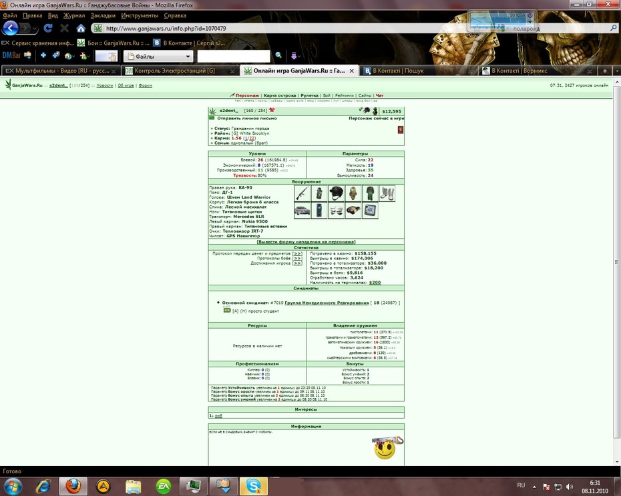This screenshot has height=496, width=621.
Task: Click the volume icon in system tray
Action: click(570, 487)
